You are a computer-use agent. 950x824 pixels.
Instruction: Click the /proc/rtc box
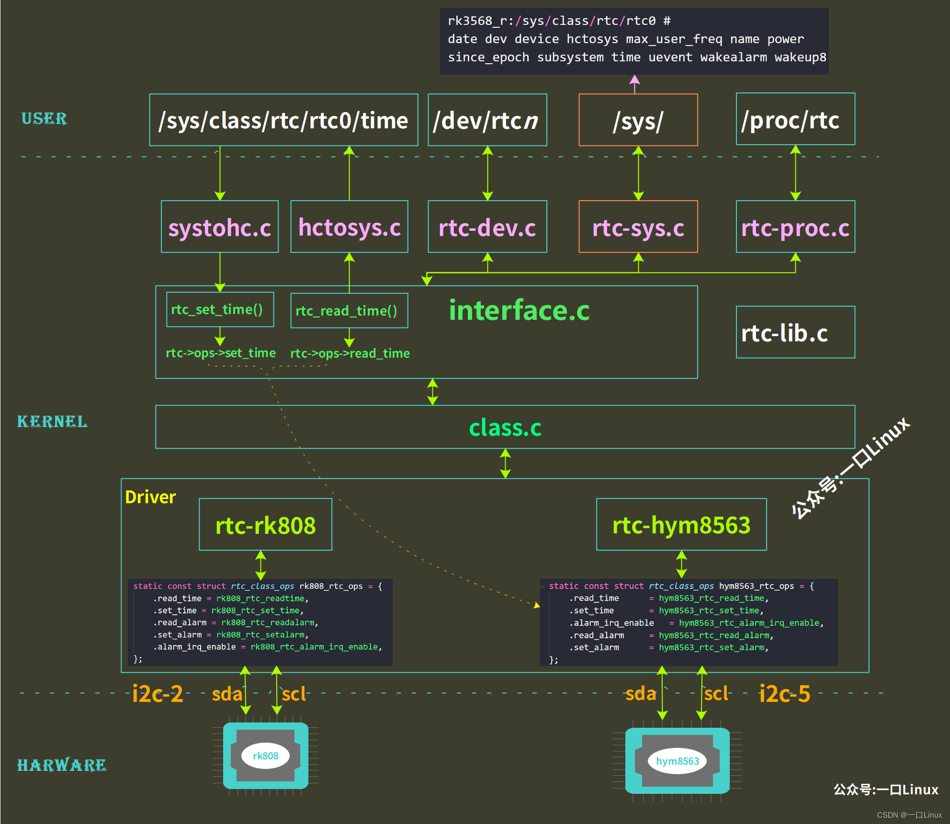coord(795,119)
